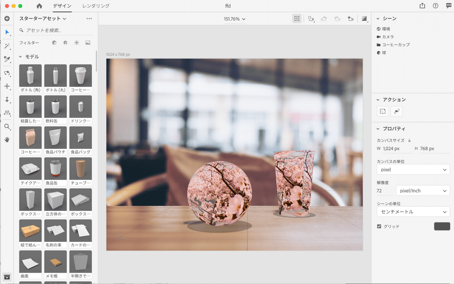
Task: Switch to the レンダリング tab
Action: (x=95, y=6)
